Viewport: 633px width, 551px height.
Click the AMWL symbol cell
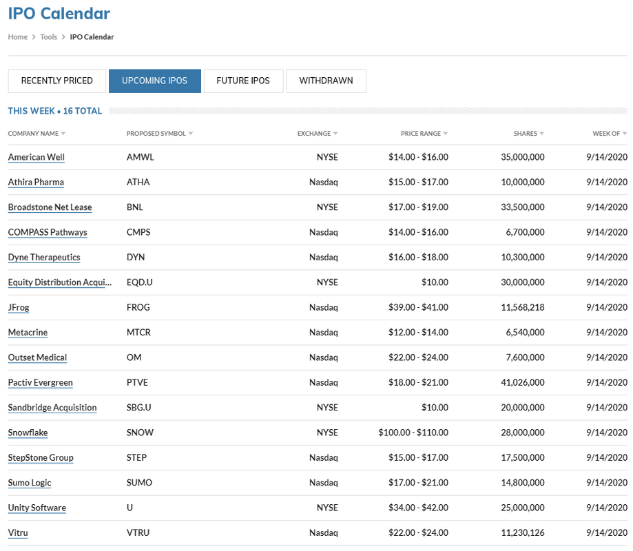point(140,158)
